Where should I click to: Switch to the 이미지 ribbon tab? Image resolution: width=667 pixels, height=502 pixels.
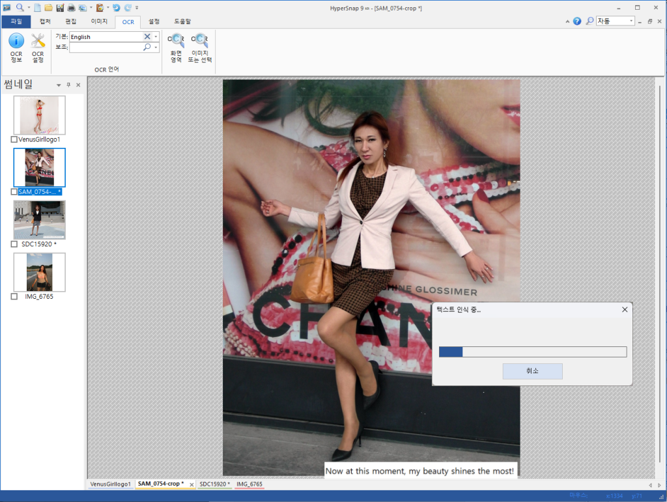click(99, 21)
